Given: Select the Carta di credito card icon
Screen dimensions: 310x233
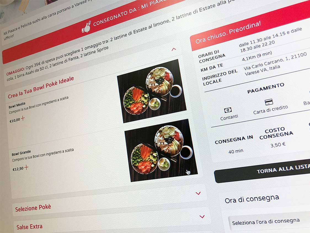Looking at the screenshot, I should click(269, 102).
